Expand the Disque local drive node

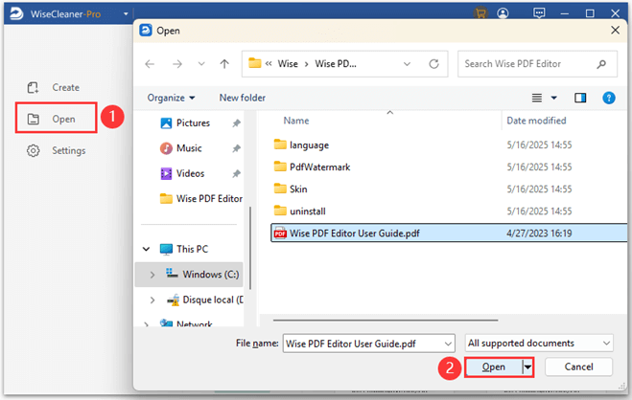(x=152, y=300)
